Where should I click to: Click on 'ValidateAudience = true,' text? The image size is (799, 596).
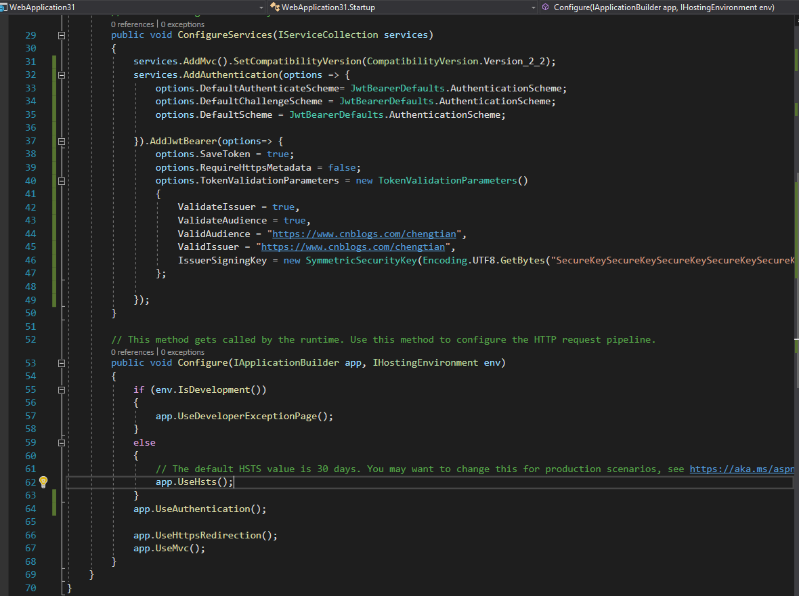(244, 220)
